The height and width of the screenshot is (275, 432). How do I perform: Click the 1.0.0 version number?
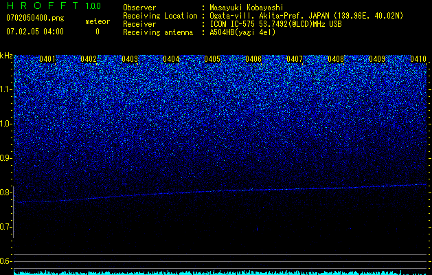[93, 6]
